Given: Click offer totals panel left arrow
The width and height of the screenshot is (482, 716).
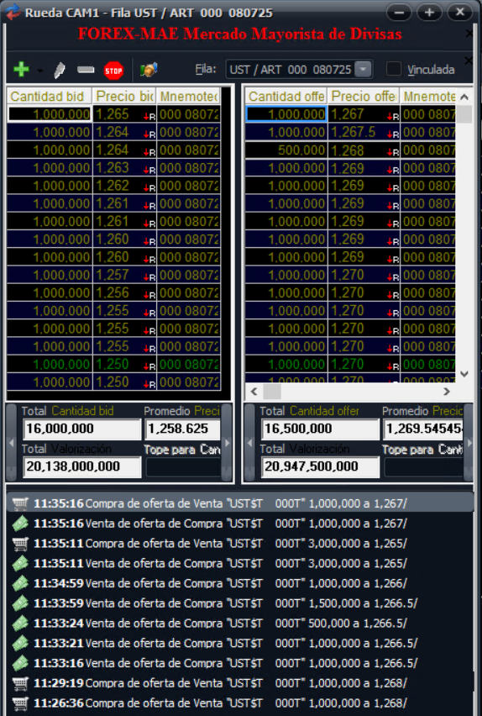Looking at the screenshot, I should pos(249,443).
